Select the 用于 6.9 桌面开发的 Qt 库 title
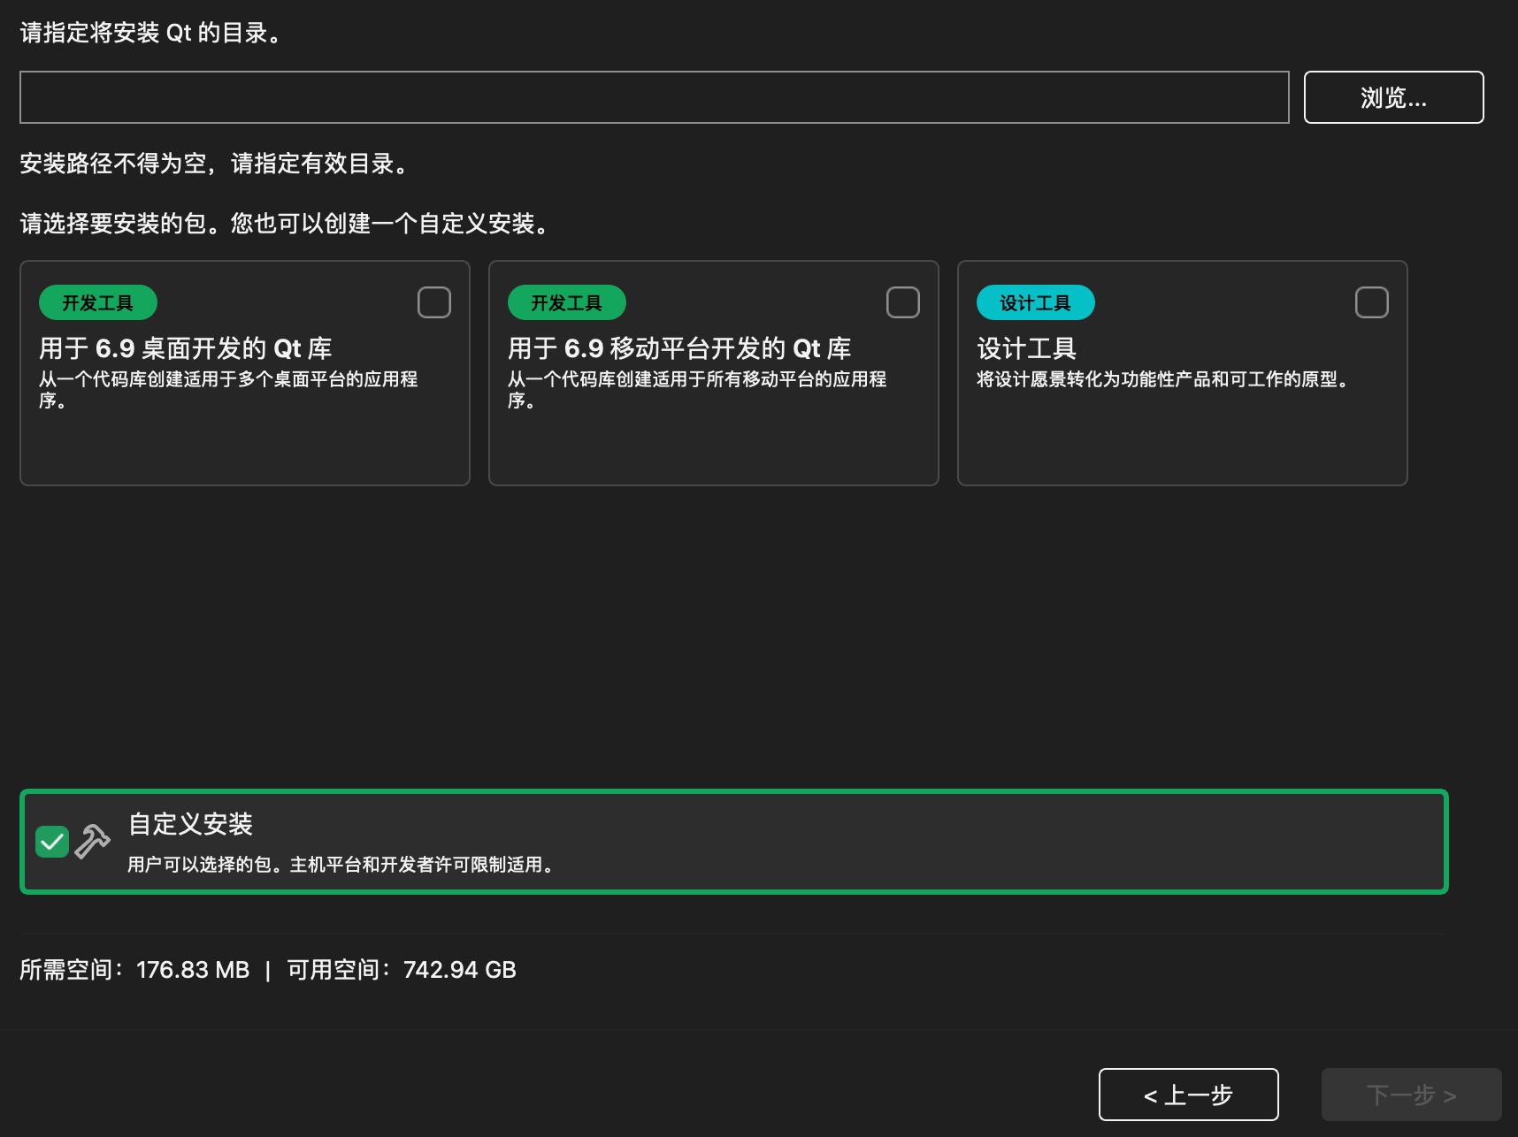The width and height of the screenshot is (1518, 1137). (x=186, y=348)
